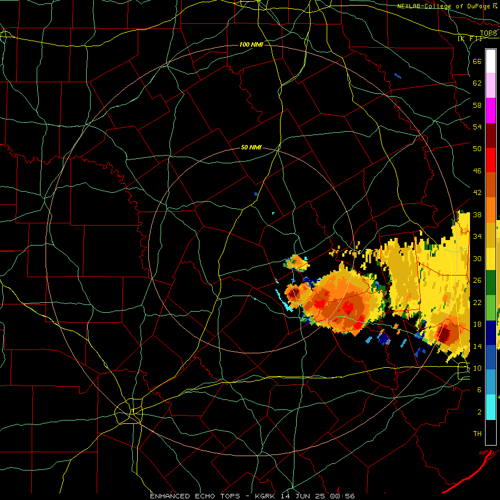Screen dimensions: 500x500
Task: Click the legend value 18
Action: pyautogui.click(x=477, y=324)
